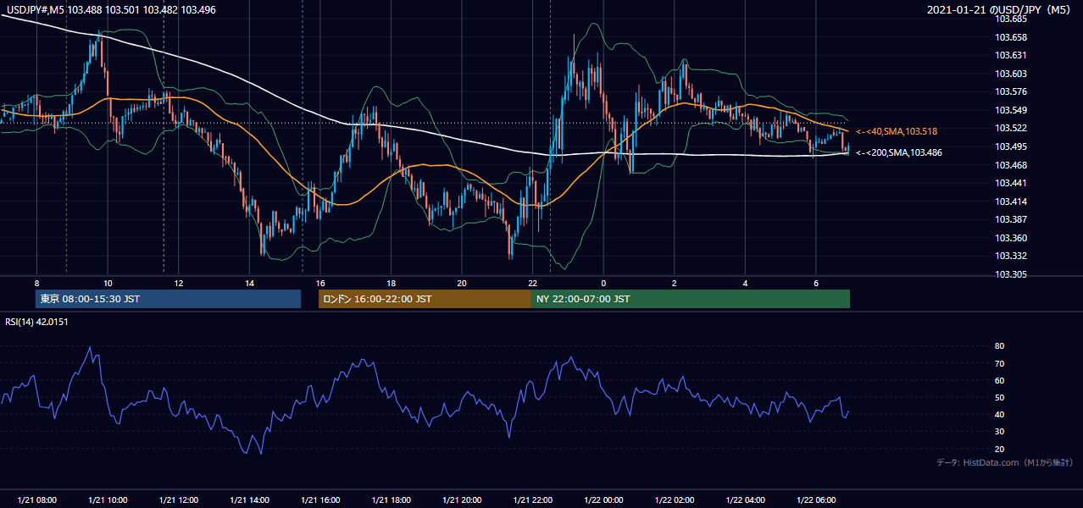
Task: Click hour label 22 on price chart axis
Action: [532, 283]
